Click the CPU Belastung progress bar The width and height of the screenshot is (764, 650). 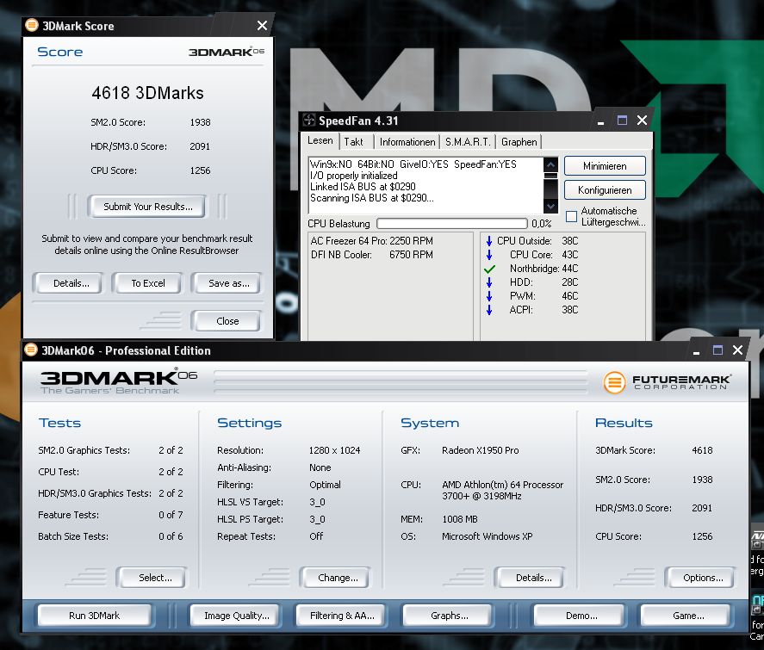pyautogui.click(x=452, y=224)
